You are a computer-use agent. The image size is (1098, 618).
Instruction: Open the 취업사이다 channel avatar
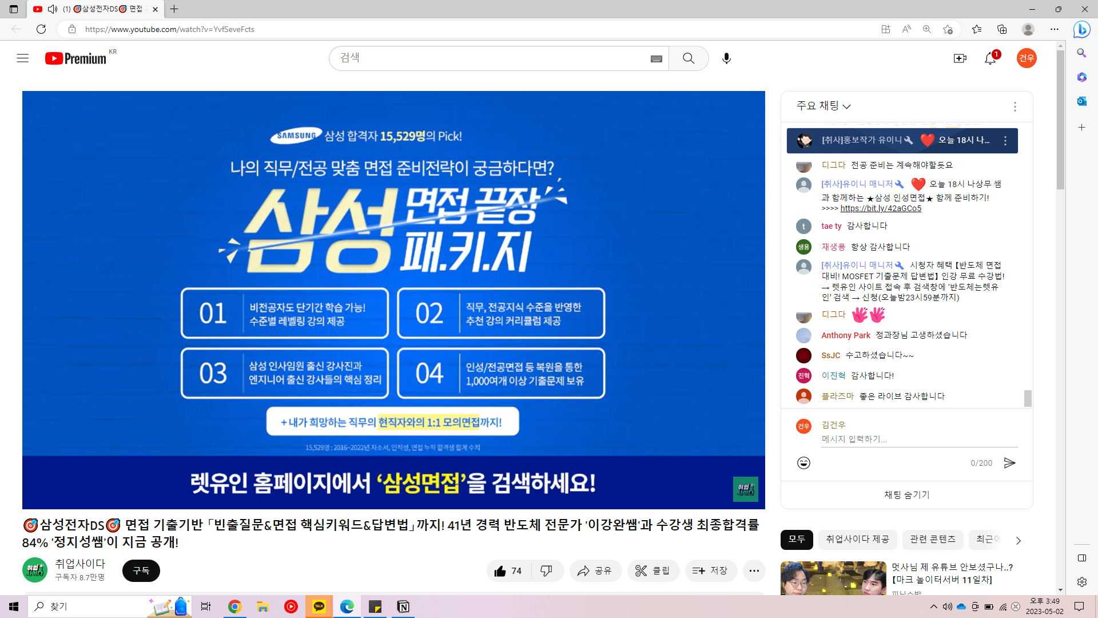[35, 570]
